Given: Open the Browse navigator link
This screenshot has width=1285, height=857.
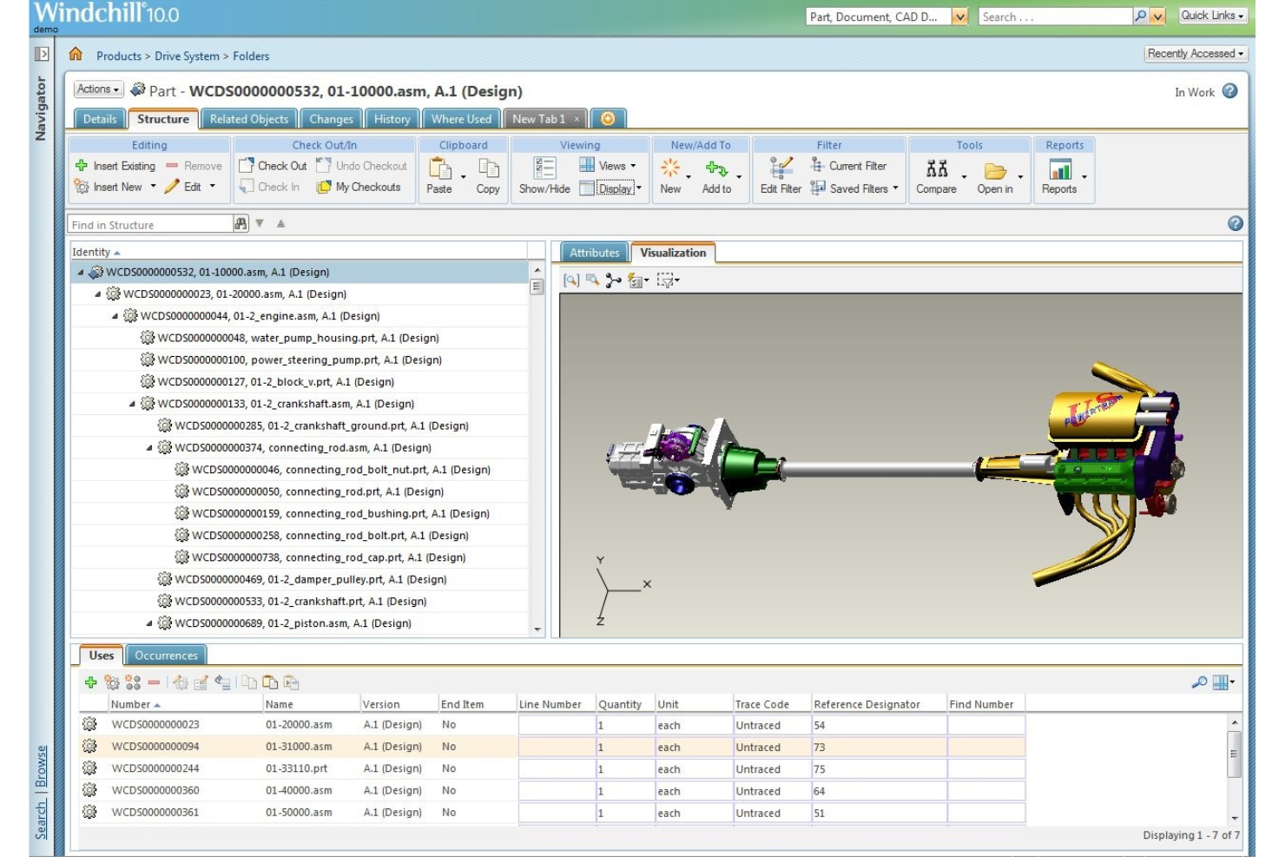Looking at the screenshot, I should click(42, 767).
